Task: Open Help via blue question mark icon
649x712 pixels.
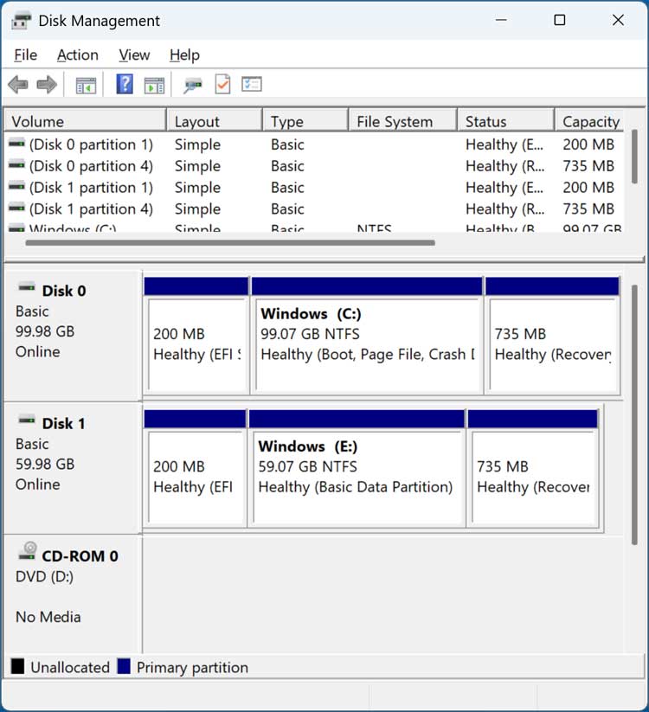Action: click(125, 84)
